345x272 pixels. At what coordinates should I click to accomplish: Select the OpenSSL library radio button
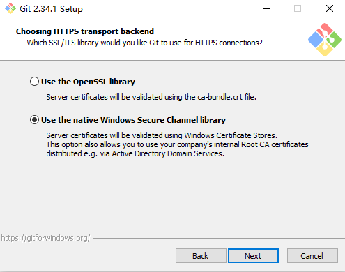34,82
